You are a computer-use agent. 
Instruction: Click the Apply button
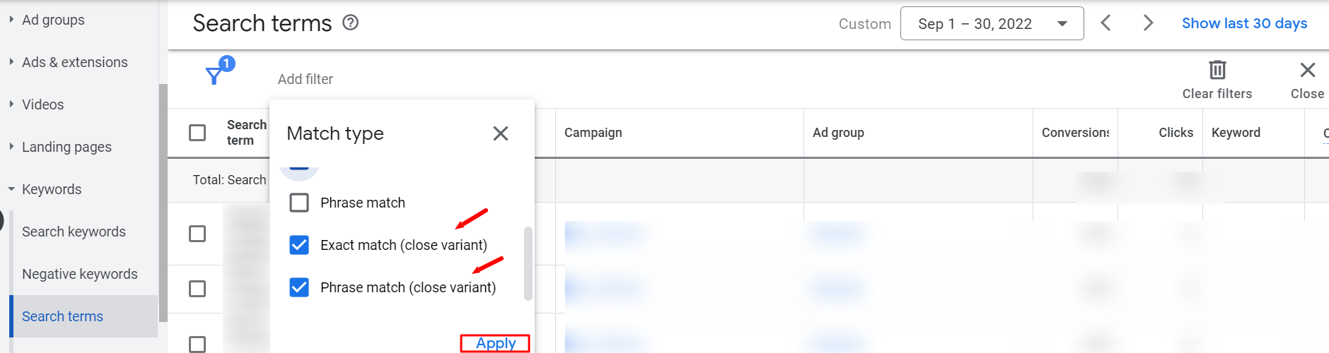[x=495, y=343]
